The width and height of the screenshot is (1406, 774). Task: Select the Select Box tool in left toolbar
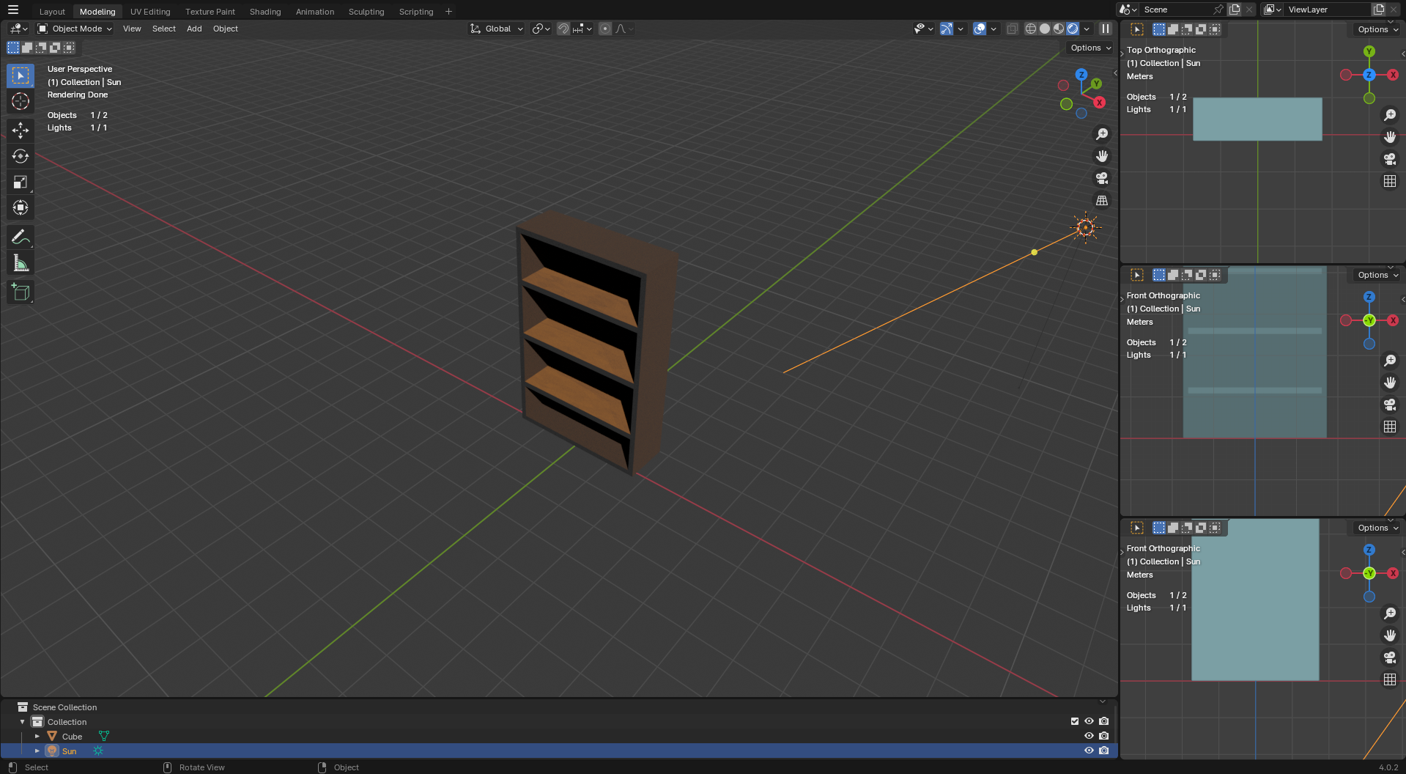click(21, 75)
